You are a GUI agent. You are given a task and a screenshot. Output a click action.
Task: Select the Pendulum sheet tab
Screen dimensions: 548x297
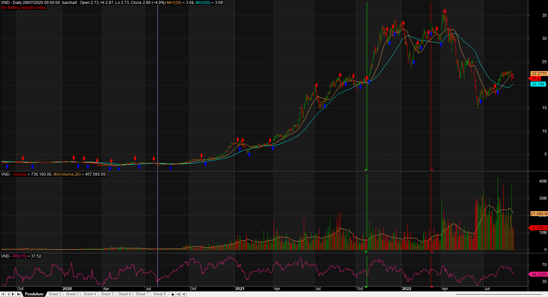point(34,294)
